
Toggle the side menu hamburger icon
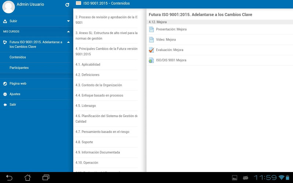(78, 3)
